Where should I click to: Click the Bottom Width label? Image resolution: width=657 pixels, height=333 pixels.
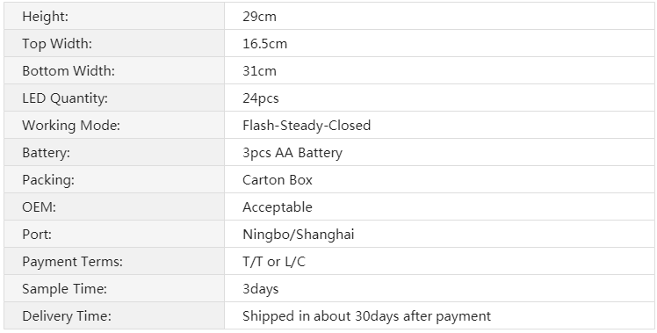(x=69, y=70)
